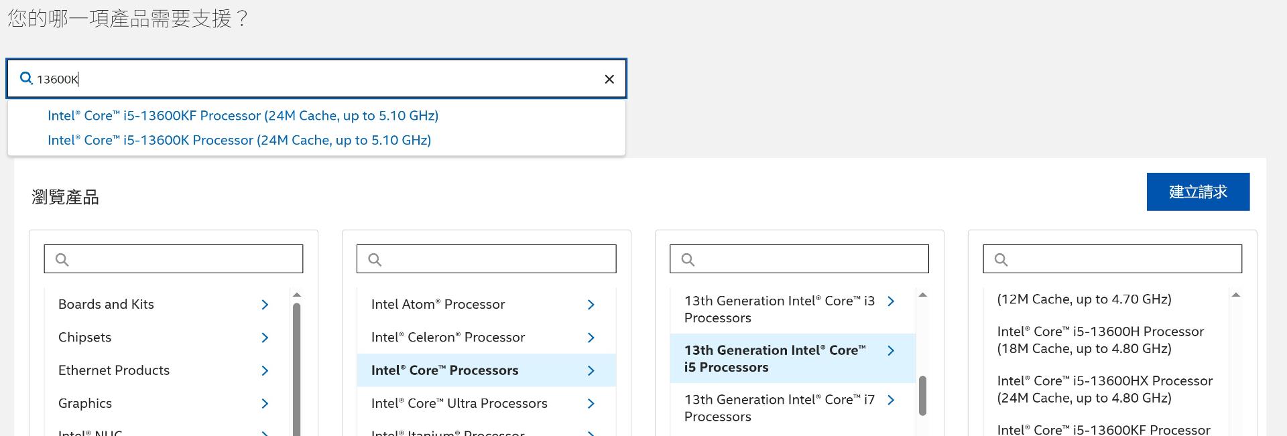Expand Boards and Kits category chevron
Screen dimensions: 1287x436
point(265,305)
